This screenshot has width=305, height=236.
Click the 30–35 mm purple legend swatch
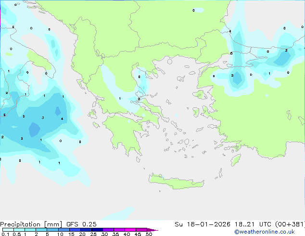click(x=108, y=230)
